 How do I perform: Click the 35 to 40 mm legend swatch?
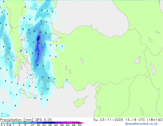coord(64,123)
